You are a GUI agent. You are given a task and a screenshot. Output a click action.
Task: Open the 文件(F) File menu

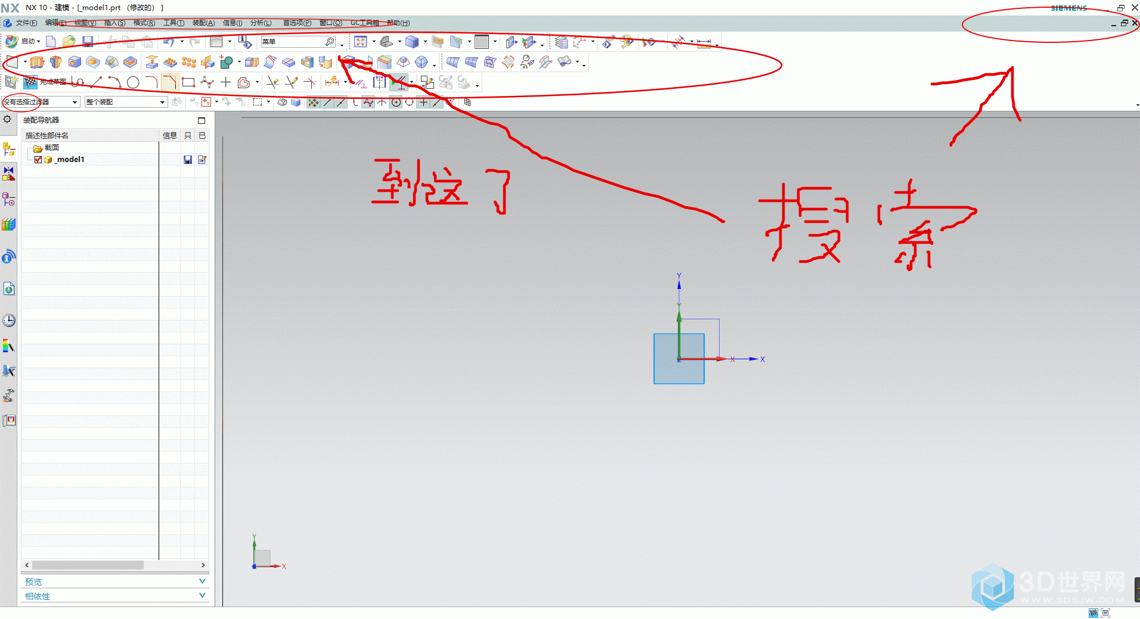[26, 23]
